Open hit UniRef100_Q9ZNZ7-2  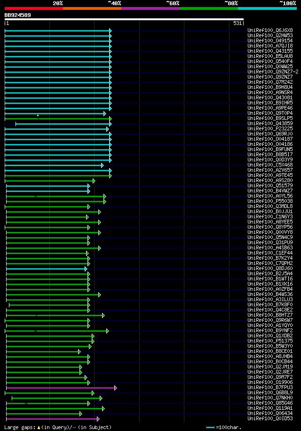(x=273, y=72)
